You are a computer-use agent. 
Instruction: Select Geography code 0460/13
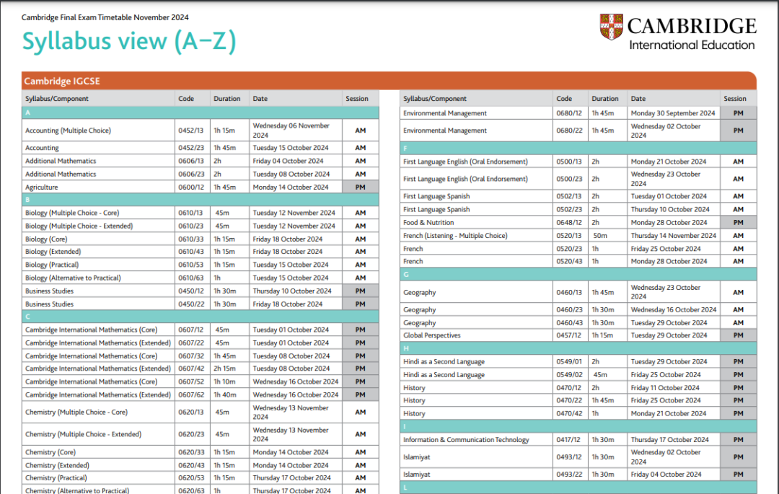pyautogui.click(x=569, y=292)
